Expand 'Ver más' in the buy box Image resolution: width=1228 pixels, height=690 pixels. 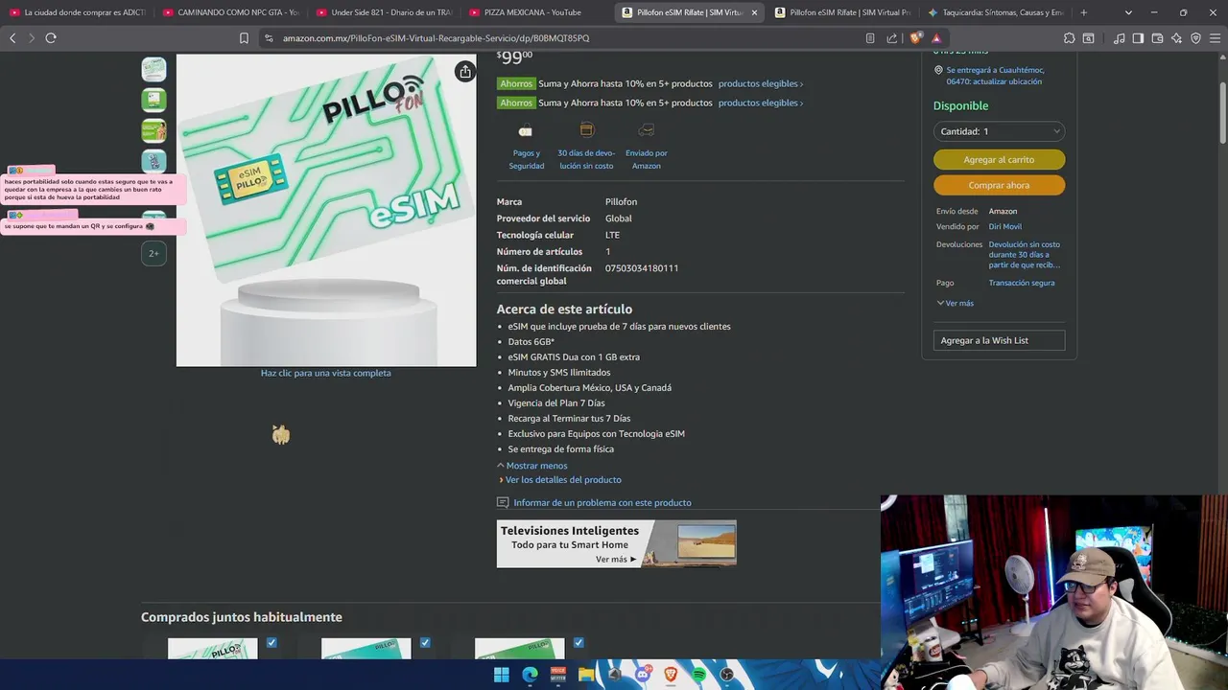(x=955, y=303)
